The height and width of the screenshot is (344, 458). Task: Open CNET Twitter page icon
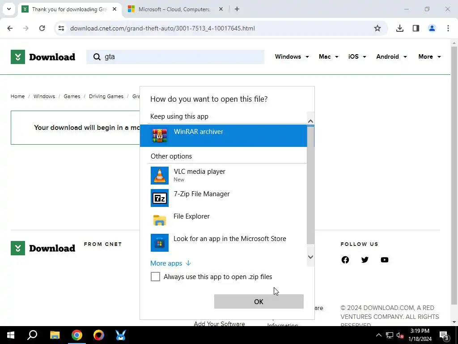tap(365, 260)
